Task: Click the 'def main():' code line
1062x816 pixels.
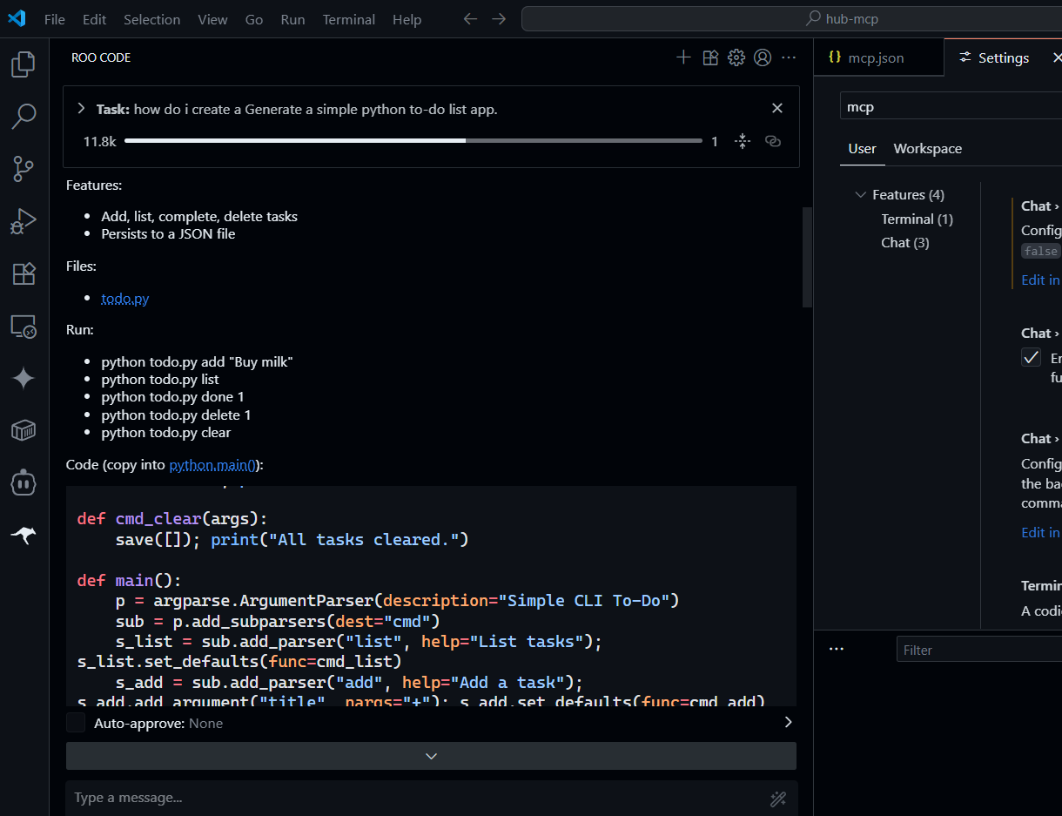Action: tap(129, 580)
